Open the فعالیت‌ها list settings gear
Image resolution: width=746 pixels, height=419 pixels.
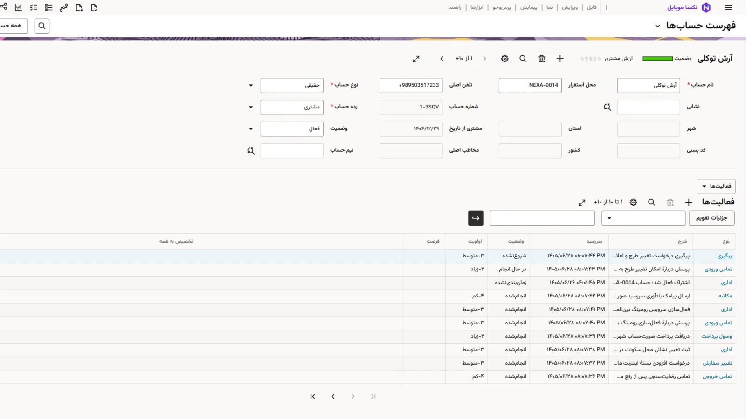[x=633, y=203]
